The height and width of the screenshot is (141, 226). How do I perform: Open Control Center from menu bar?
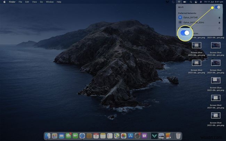click(196, 2)
